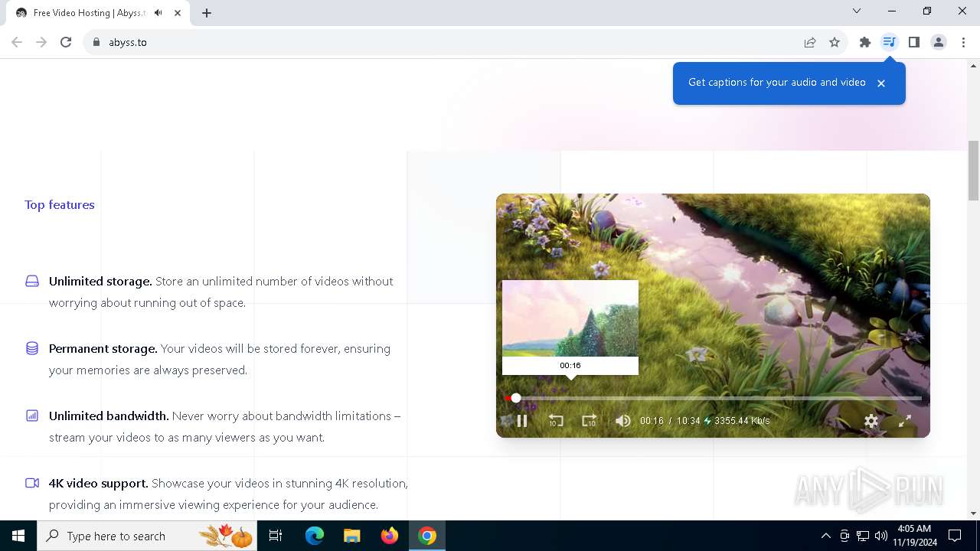Dismiss the captions notification popup
980x551 pixels.
[x=881, y=83]
